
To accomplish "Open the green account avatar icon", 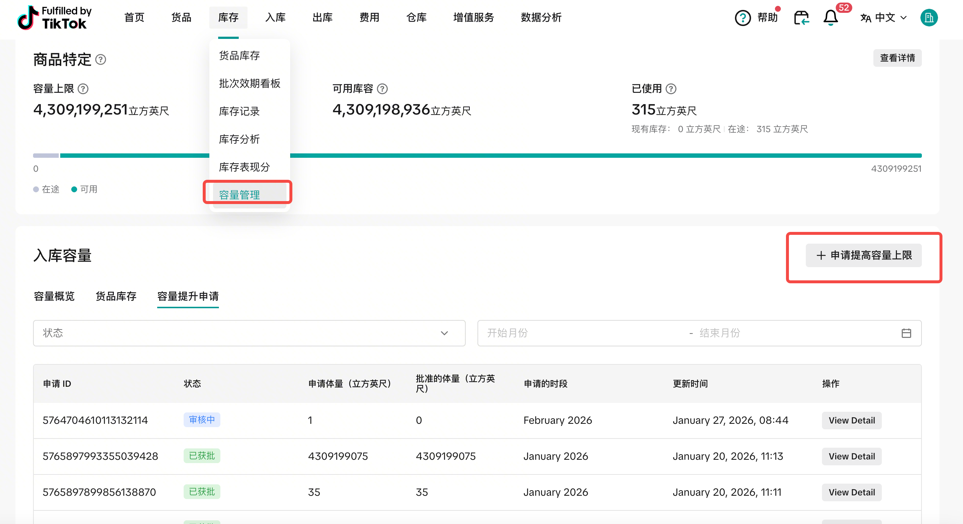I will (x=928, y=18).
